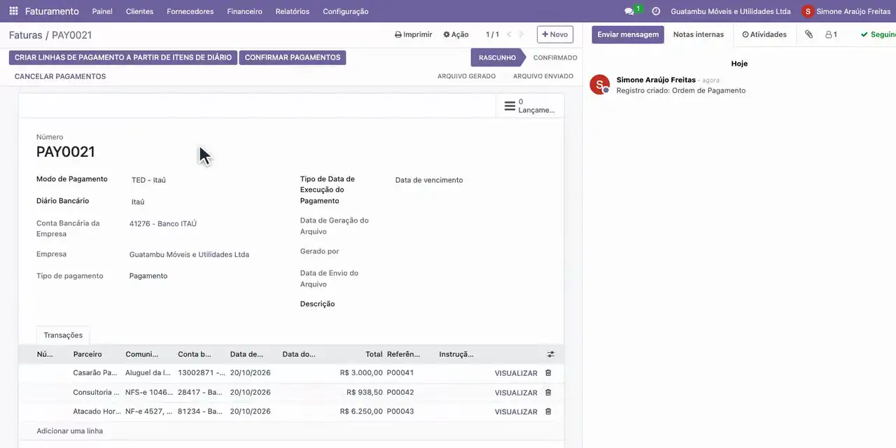Delete the Atacado Hor transaction line
Screen dimensions: 896x448
point(548,412)
